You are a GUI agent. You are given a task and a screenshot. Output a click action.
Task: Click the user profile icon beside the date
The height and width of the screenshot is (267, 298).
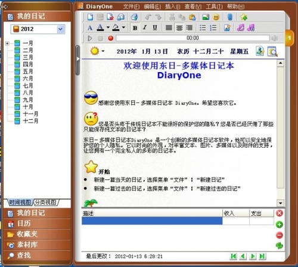[260, 51]
